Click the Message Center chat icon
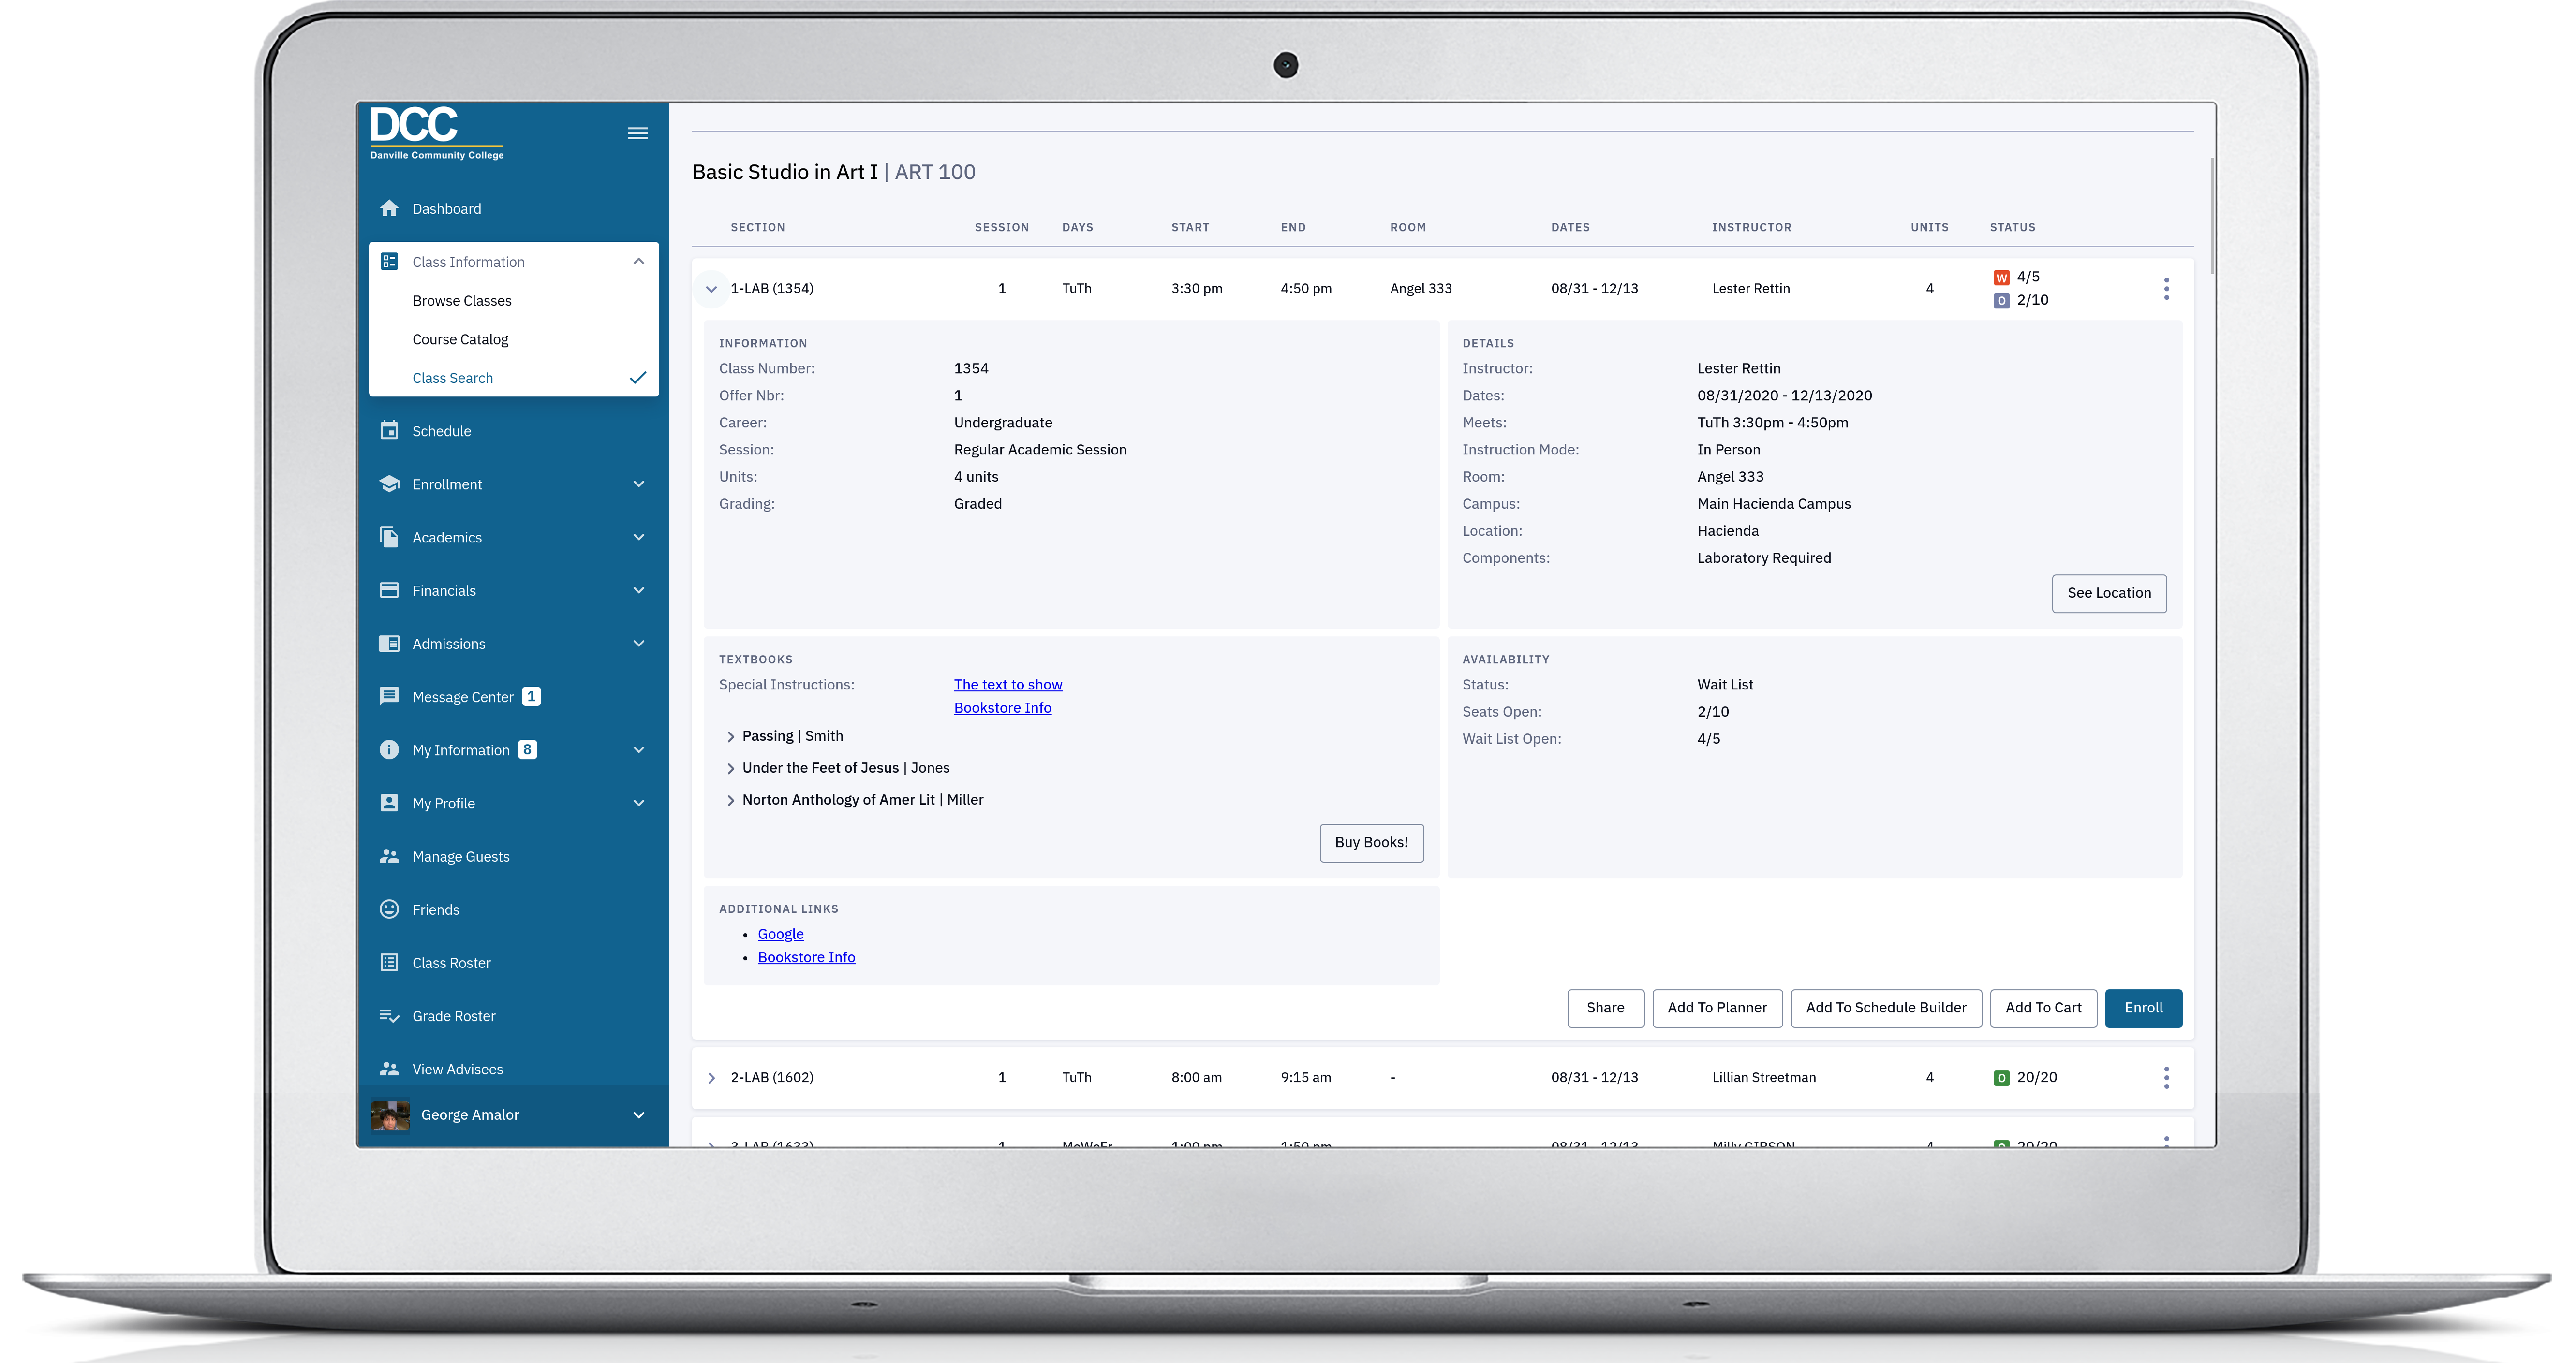Viewport: 2576px width, 1363px height. pyautogui.click(x=389, y=696)
